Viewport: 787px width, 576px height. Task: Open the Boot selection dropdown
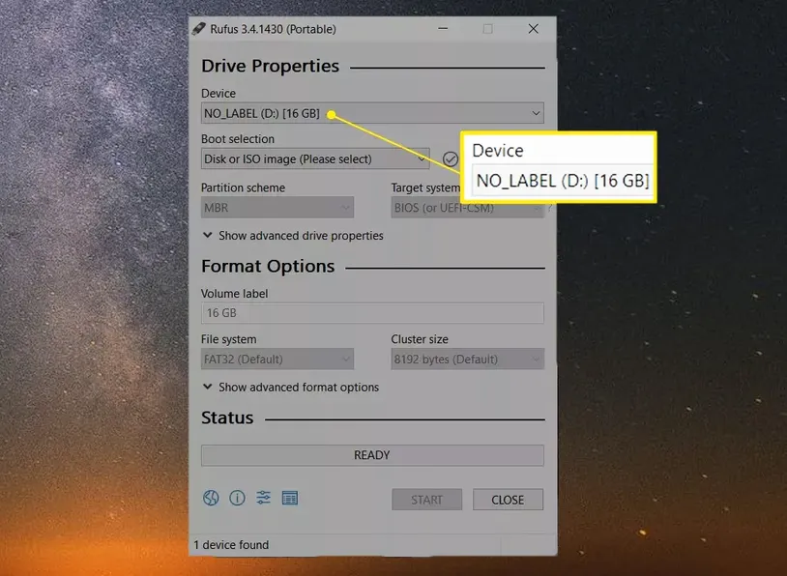pos(315,159)
